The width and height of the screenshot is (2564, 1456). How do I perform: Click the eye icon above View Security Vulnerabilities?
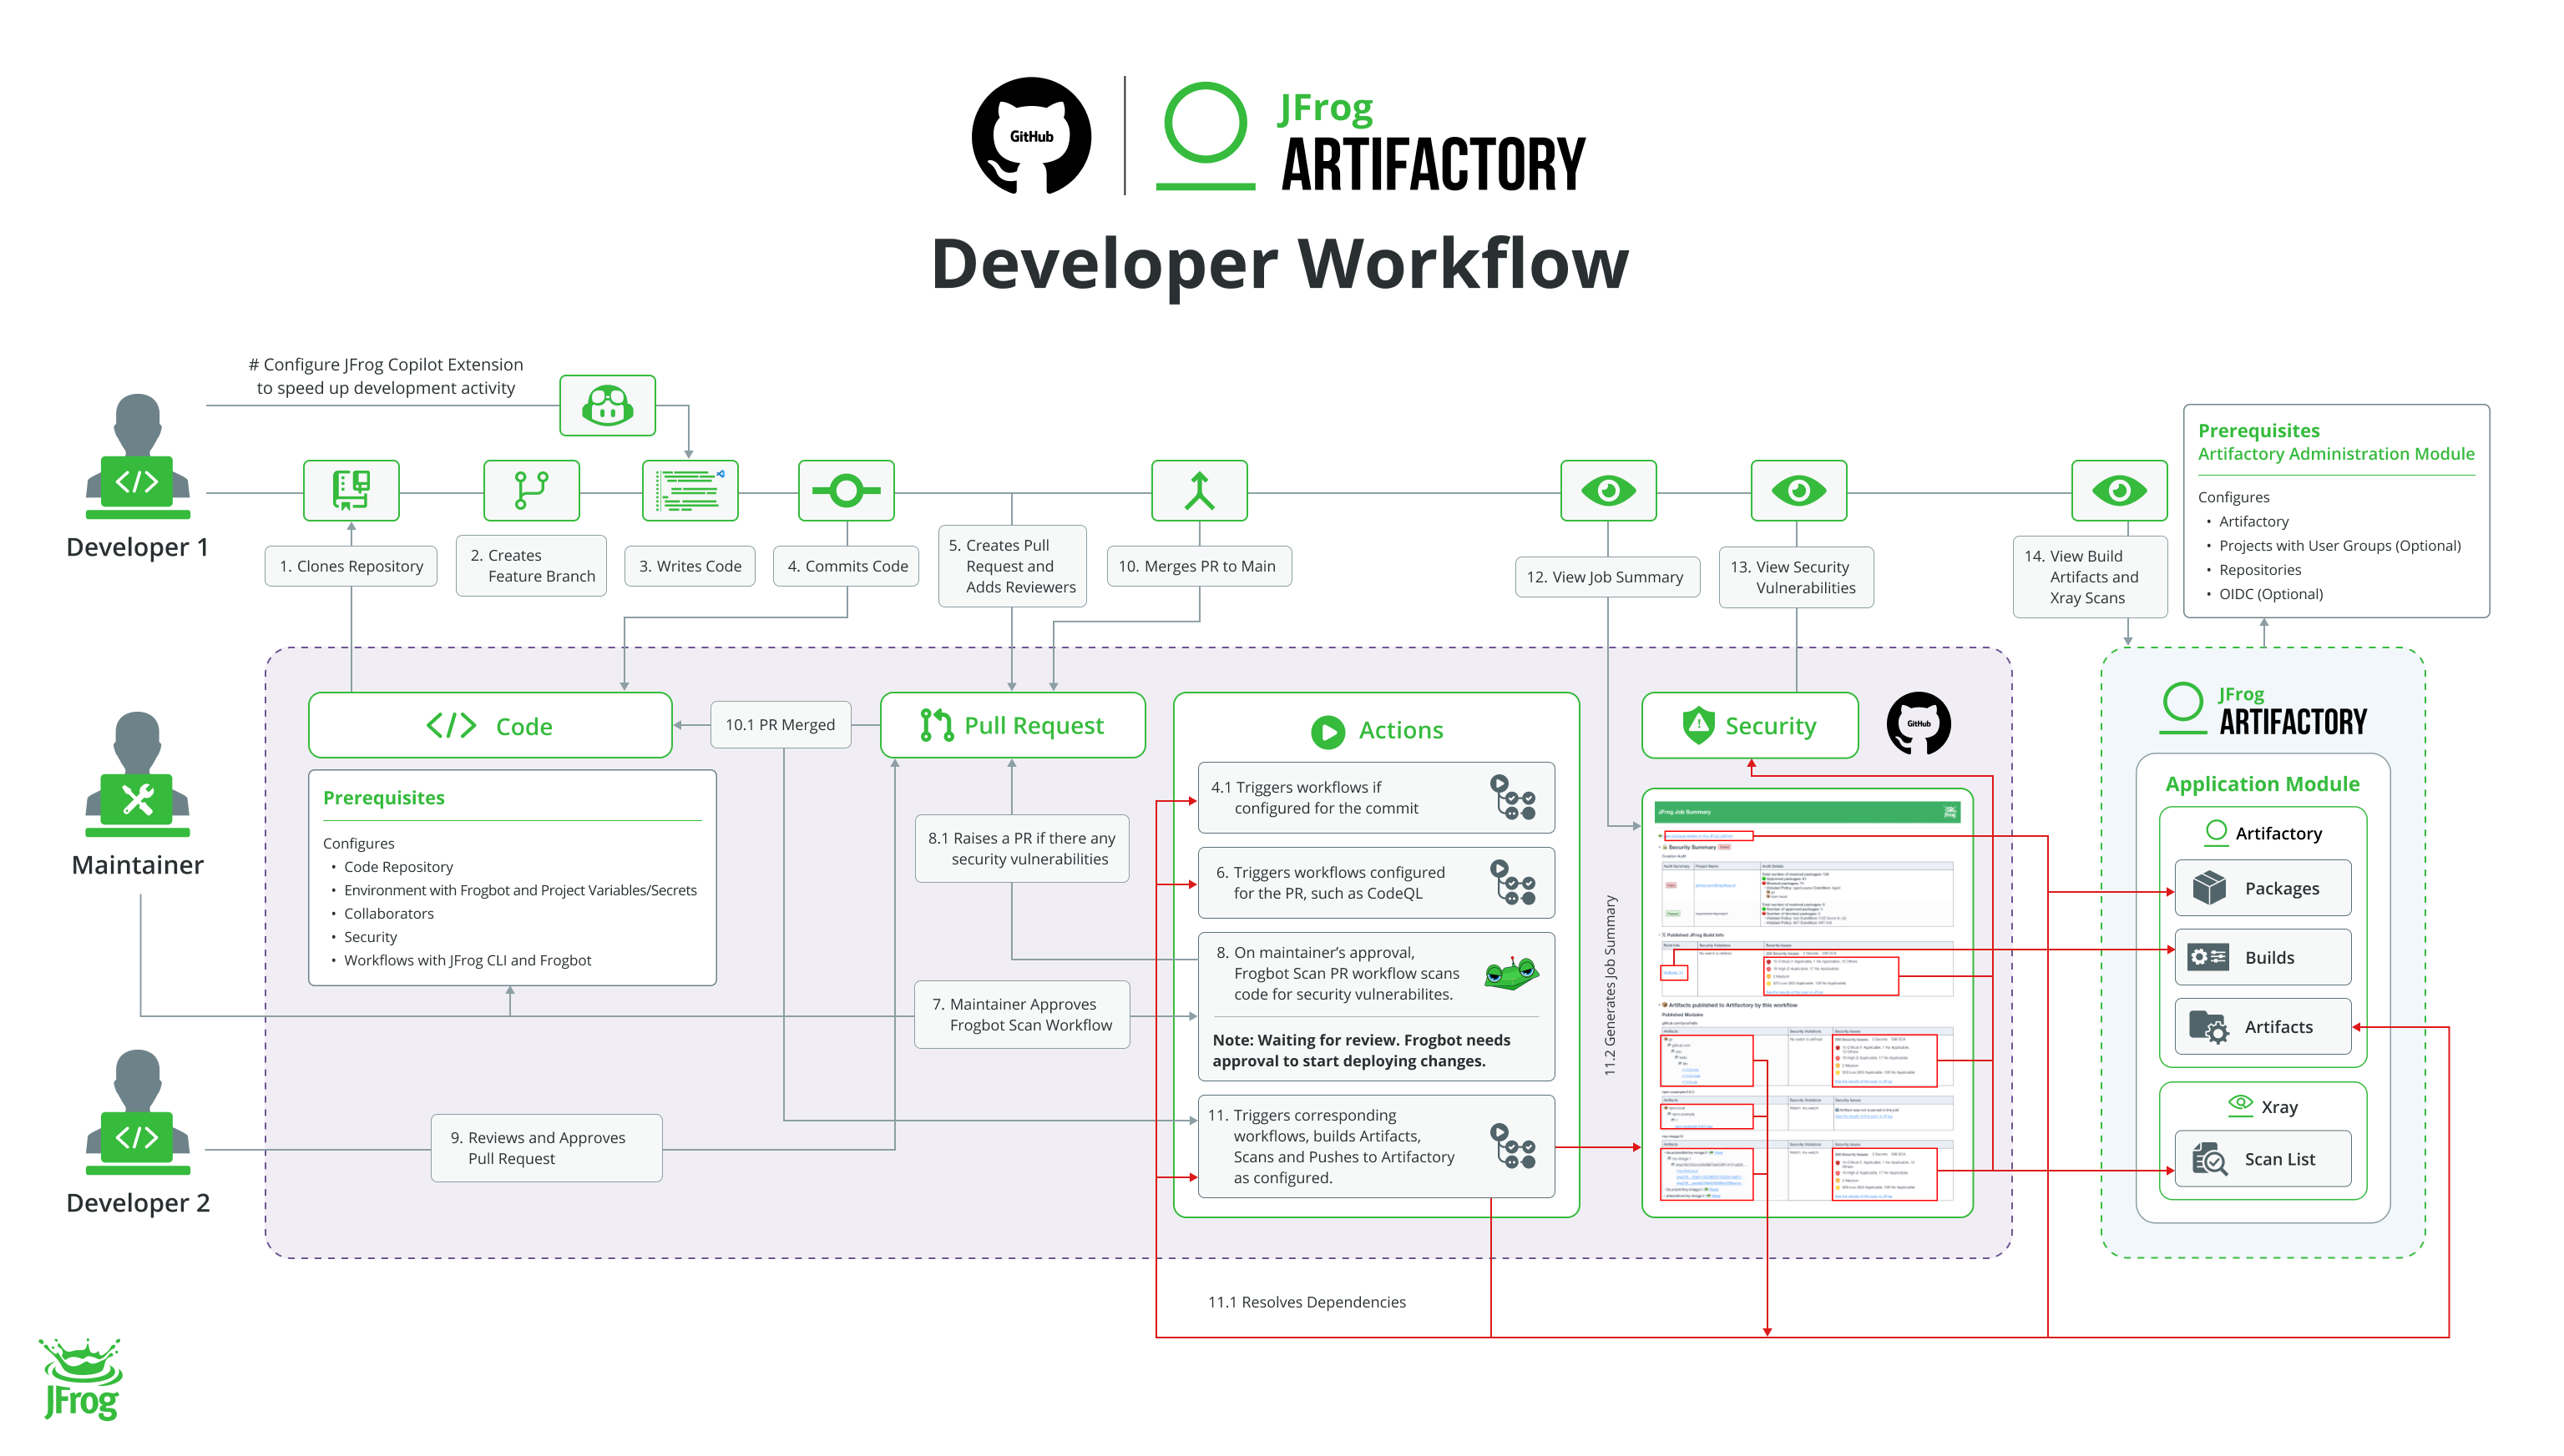click(x=1797, y=490)
